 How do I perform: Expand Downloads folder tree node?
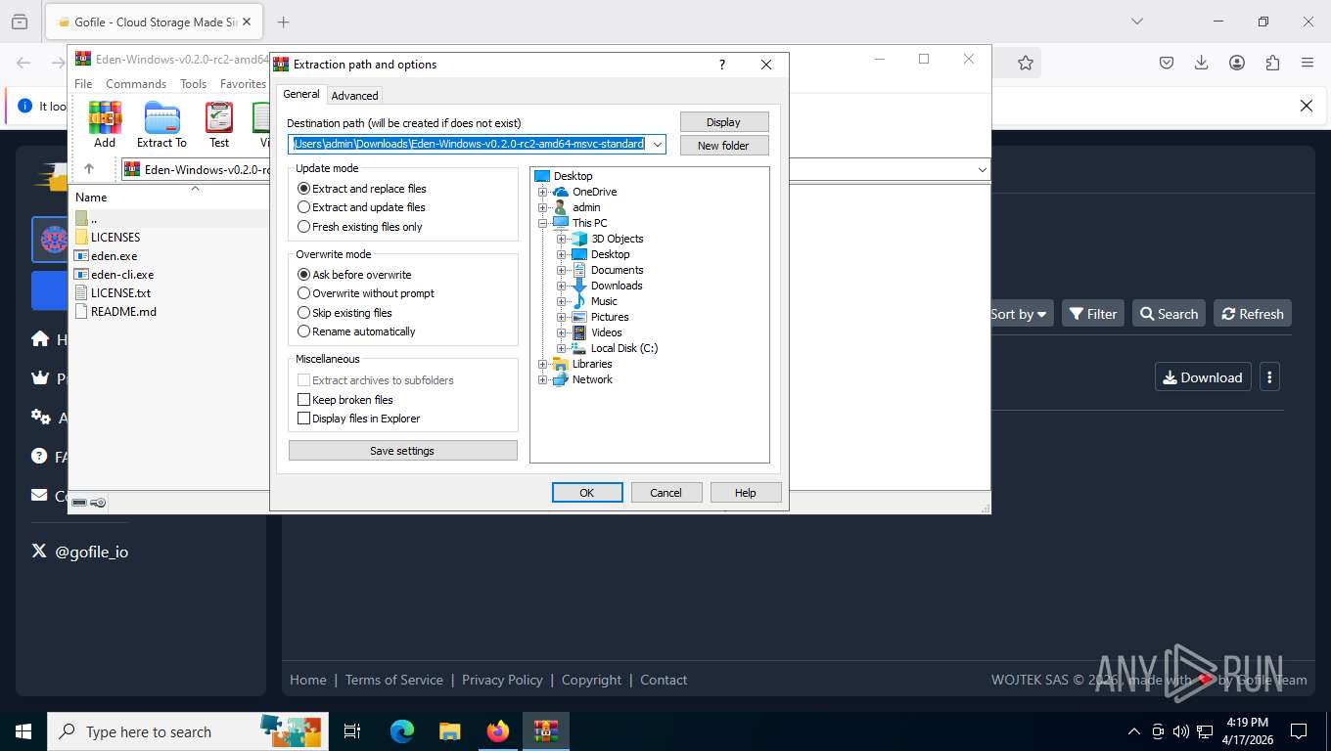[x=562, y=286]
